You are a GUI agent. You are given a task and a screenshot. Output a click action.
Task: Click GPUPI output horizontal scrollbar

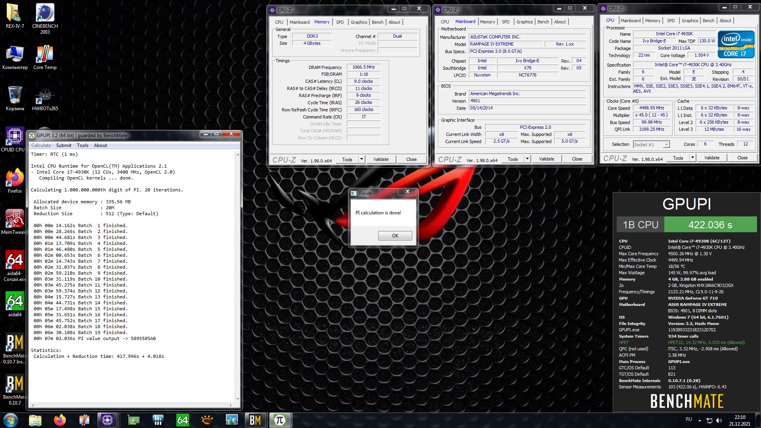(132, 405)
